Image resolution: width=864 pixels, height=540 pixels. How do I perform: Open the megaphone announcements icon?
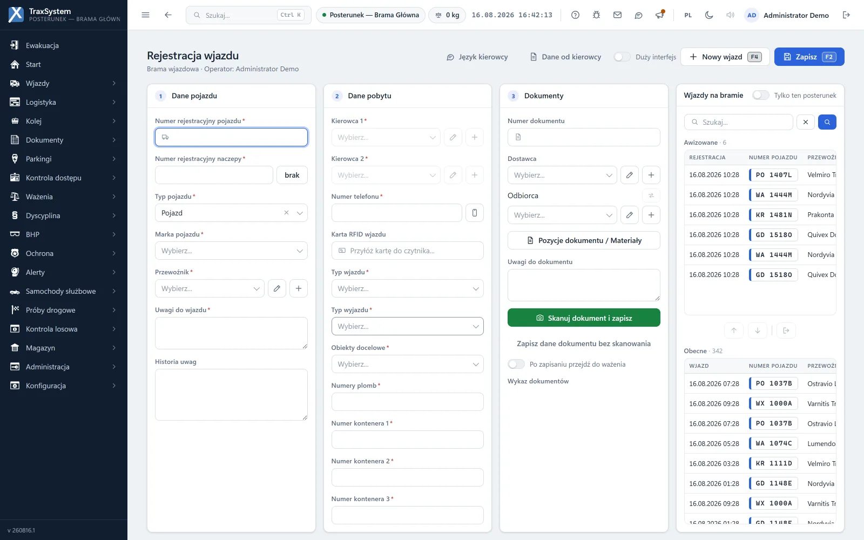click(659, 15)
